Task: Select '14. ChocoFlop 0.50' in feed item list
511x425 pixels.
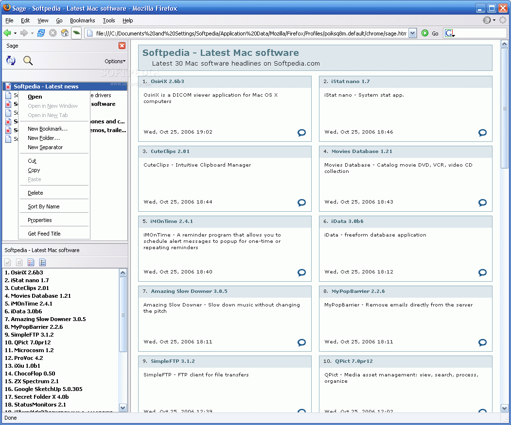Action: pos(61,374)
